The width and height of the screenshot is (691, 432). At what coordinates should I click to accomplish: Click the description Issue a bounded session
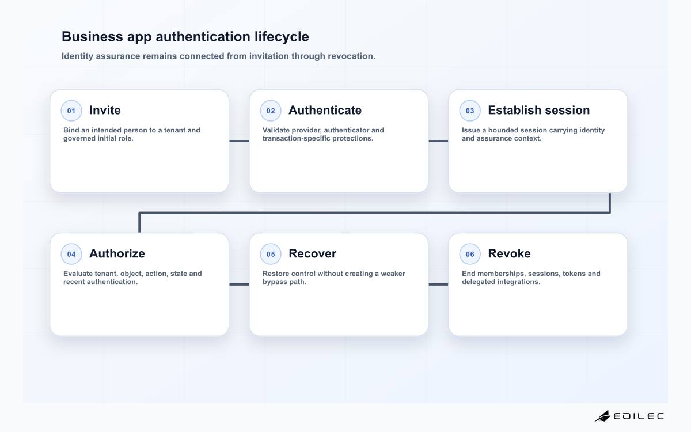tap(533, 134)
